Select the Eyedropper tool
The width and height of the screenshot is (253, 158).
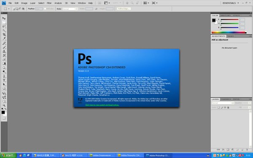4,39
